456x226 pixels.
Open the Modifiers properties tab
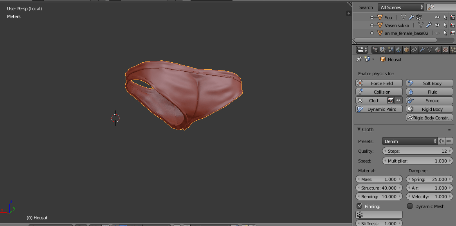point(421,50)
